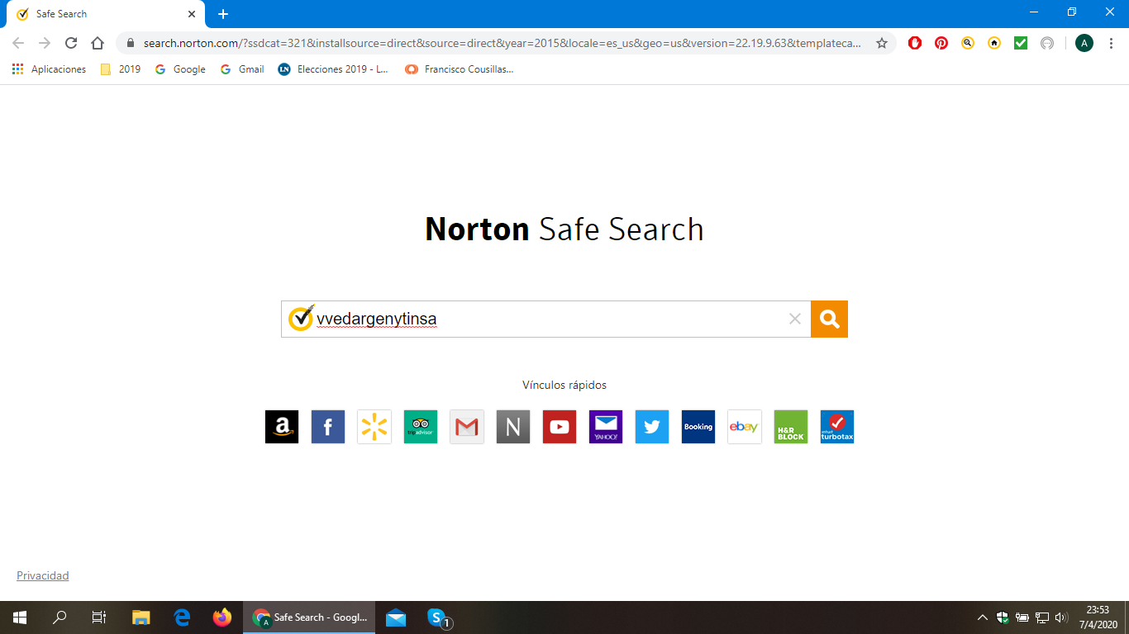1129x634 pixels.
Task: Open the Yahoo Mail quick link tile
Action: (606, 427)
